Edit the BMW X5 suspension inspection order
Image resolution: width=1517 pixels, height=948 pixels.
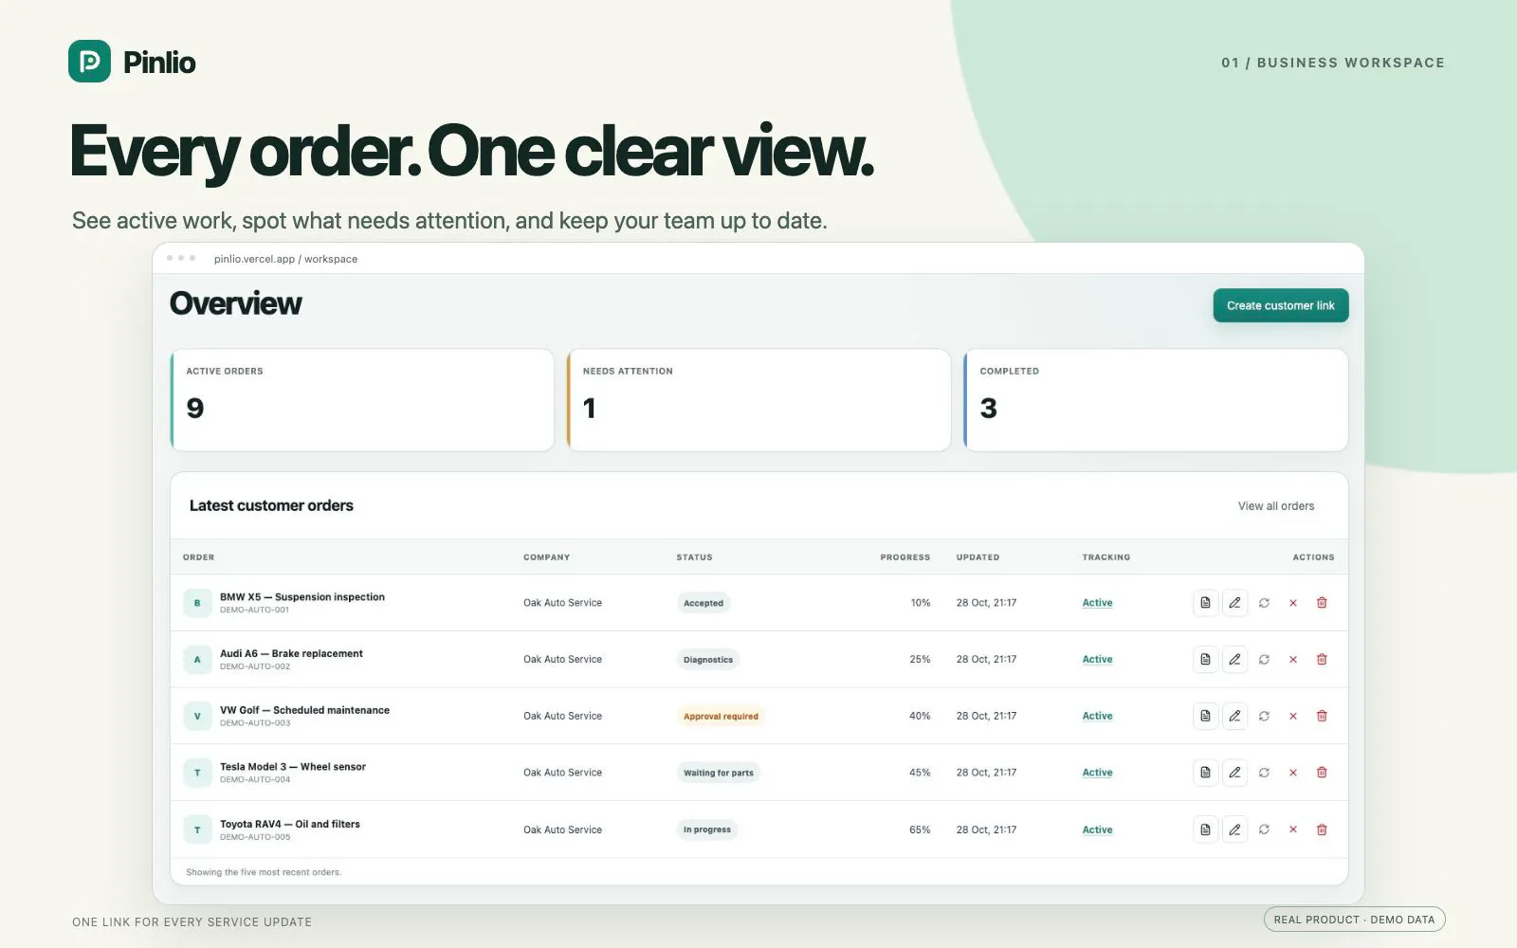coord(1234,603)
